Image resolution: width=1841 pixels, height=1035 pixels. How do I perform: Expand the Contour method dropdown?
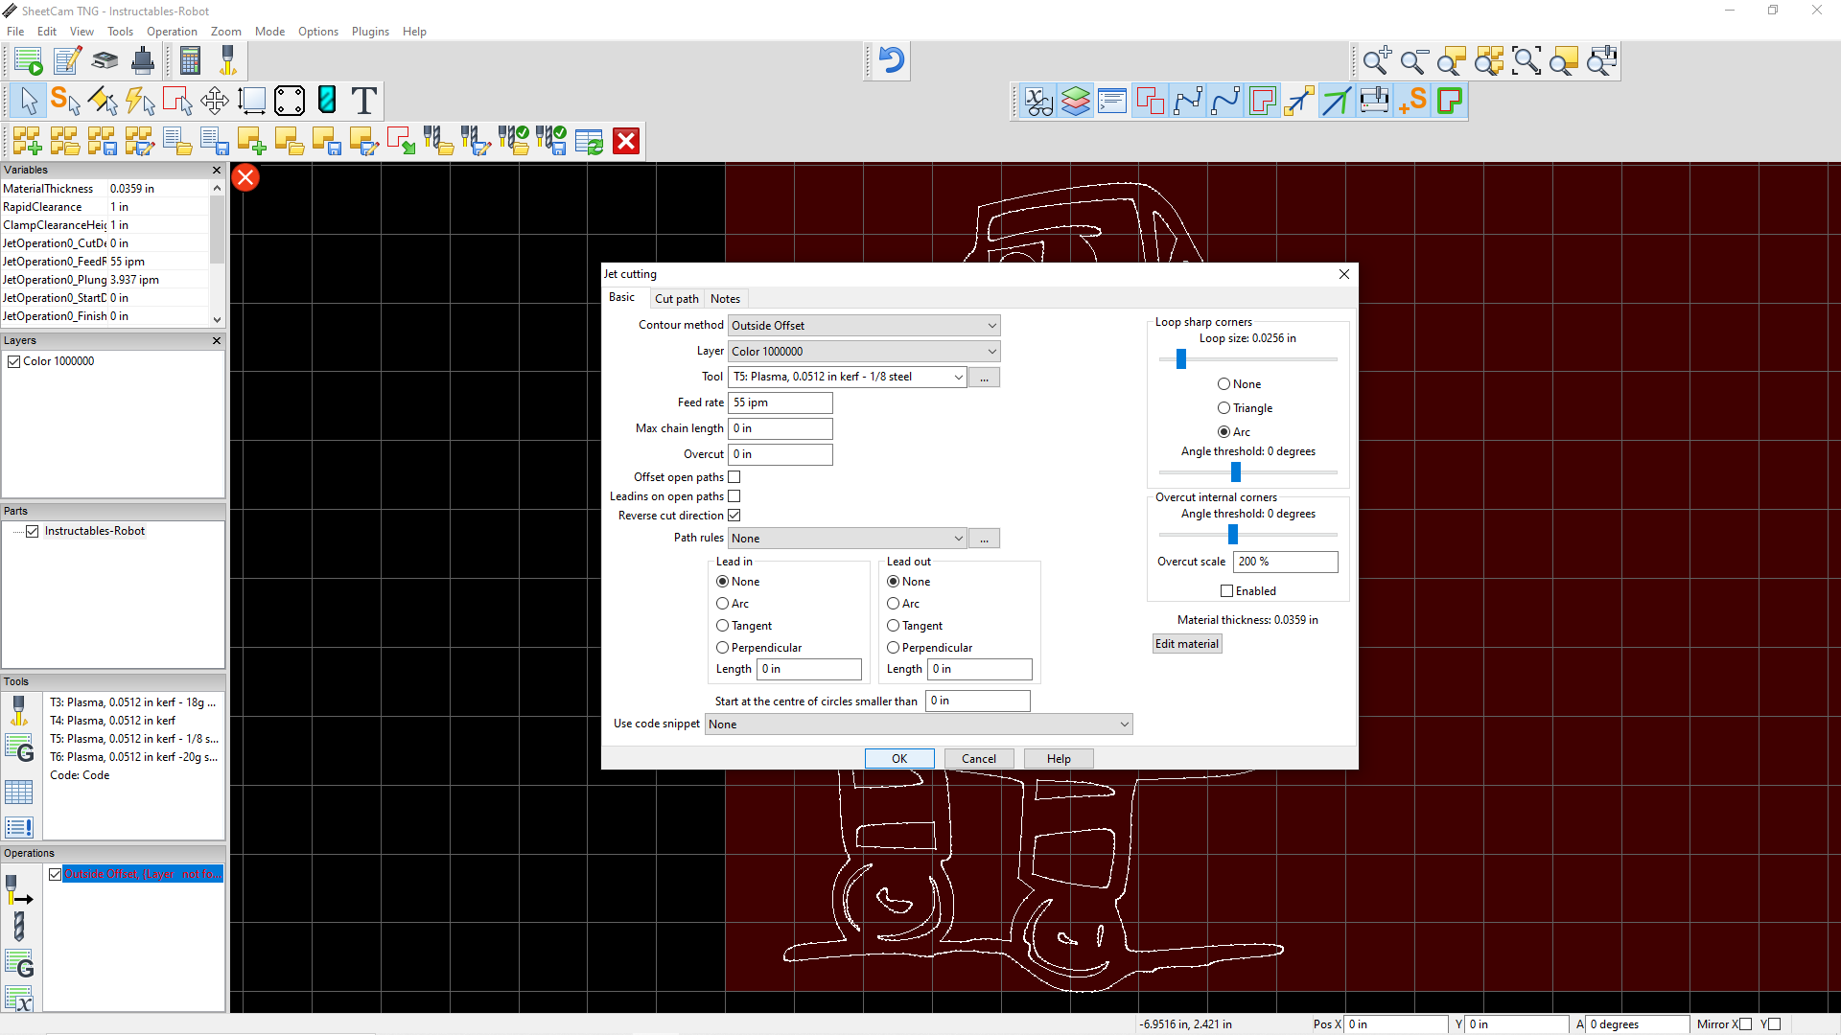tap(990, 325)
